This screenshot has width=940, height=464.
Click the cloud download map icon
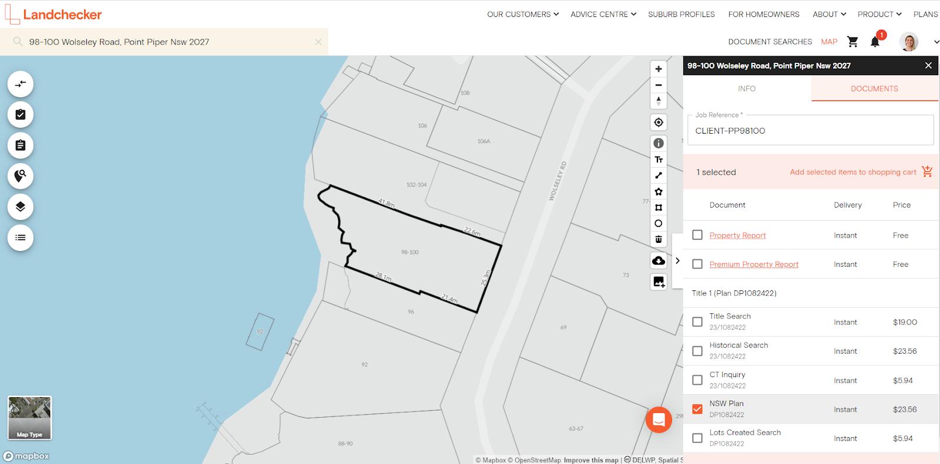point(659,260)
